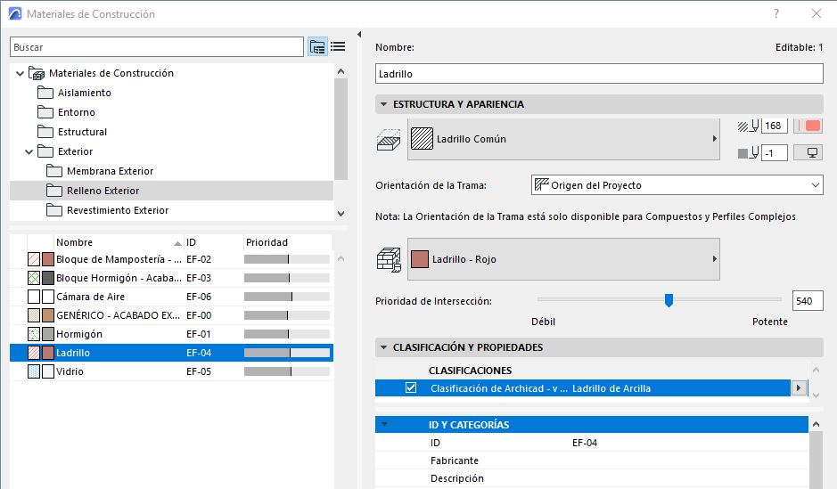Open Ladrillo - Rojo surface selector
Viewport: 837px width, 489px height.
(x=563, y=259)
